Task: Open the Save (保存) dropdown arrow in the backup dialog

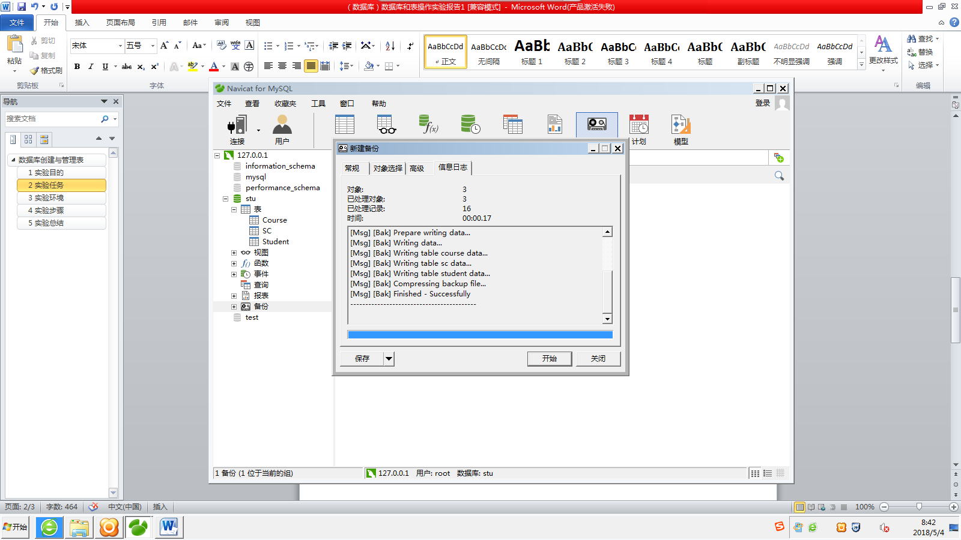Action: tap(389, 359)
